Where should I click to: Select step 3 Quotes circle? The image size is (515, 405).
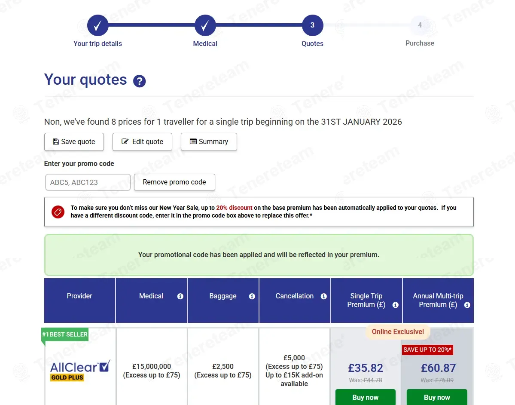coord(312,25)
